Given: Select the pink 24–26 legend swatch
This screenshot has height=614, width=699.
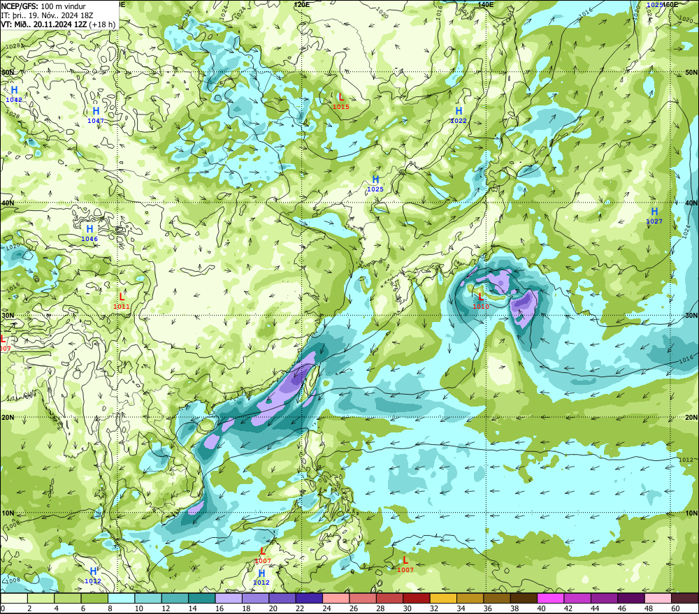Looking at the screenshot, I should pyautogui.click(x=336, y=598).
